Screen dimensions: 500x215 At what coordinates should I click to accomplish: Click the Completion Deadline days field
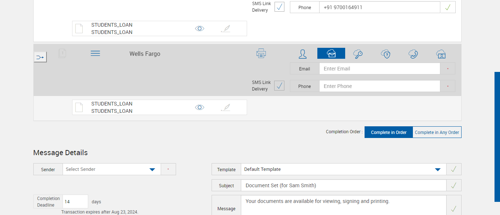point(75,201)
